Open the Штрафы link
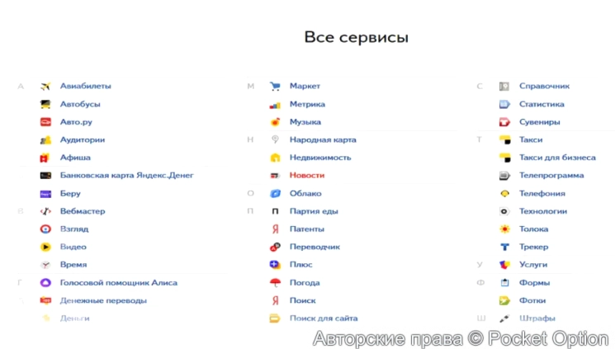Viewport: 615px width, 349px height. click(x=537, y=318)
